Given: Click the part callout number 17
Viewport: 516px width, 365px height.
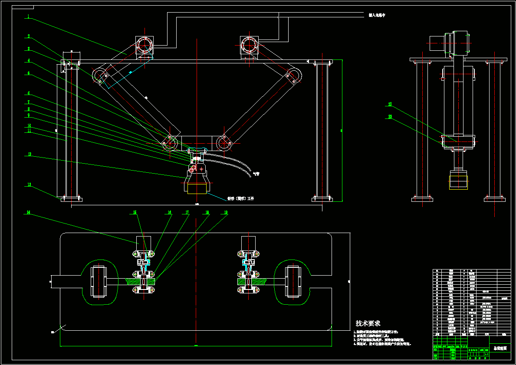Looking at the screenshot, I should coord(187,213).
